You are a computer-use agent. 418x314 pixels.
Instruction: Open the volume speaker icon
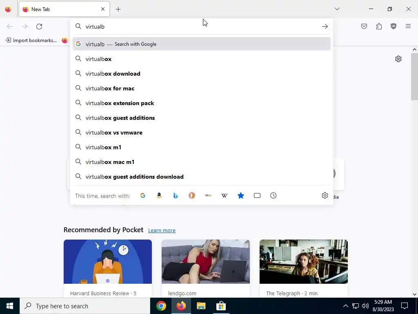[365, 306]
